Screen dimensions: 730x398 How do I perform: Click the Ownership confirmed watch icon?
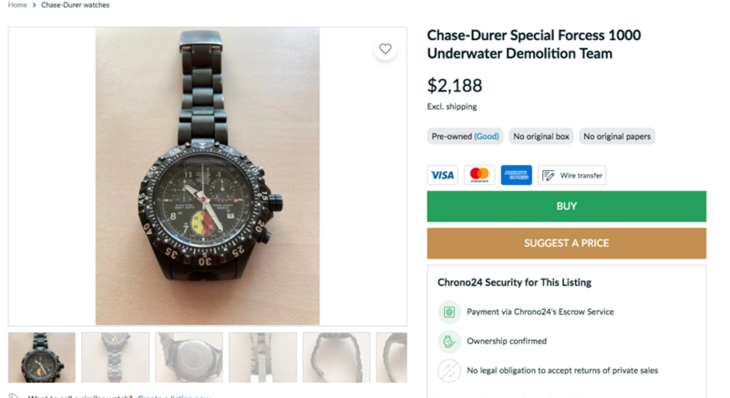tap(449, 341)
